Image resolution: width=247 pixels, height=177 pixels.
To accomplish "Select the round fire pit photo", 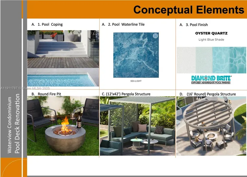I will coord(63,126).
